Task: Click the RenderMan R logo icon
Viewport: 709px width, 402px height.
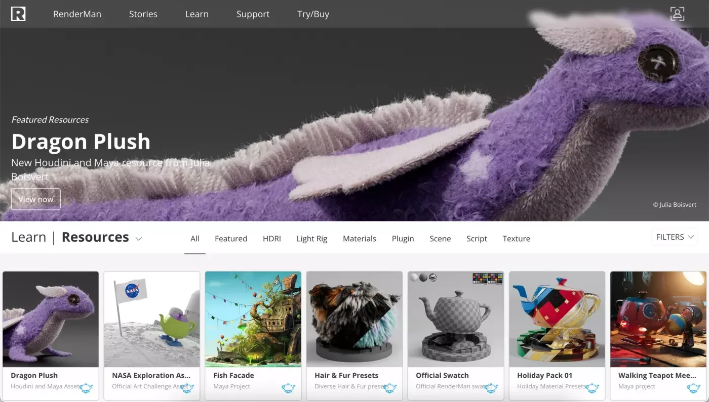Action: 18,14
